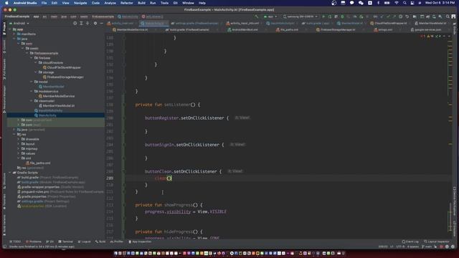Open the Layout Inspector tool window
The image size is (459, 258).
[437, 242]
